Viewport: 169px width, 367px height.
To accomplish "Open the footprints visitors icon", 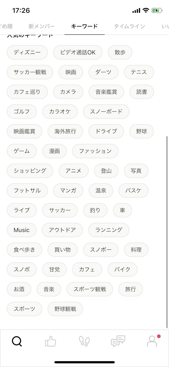I will 84,342.
